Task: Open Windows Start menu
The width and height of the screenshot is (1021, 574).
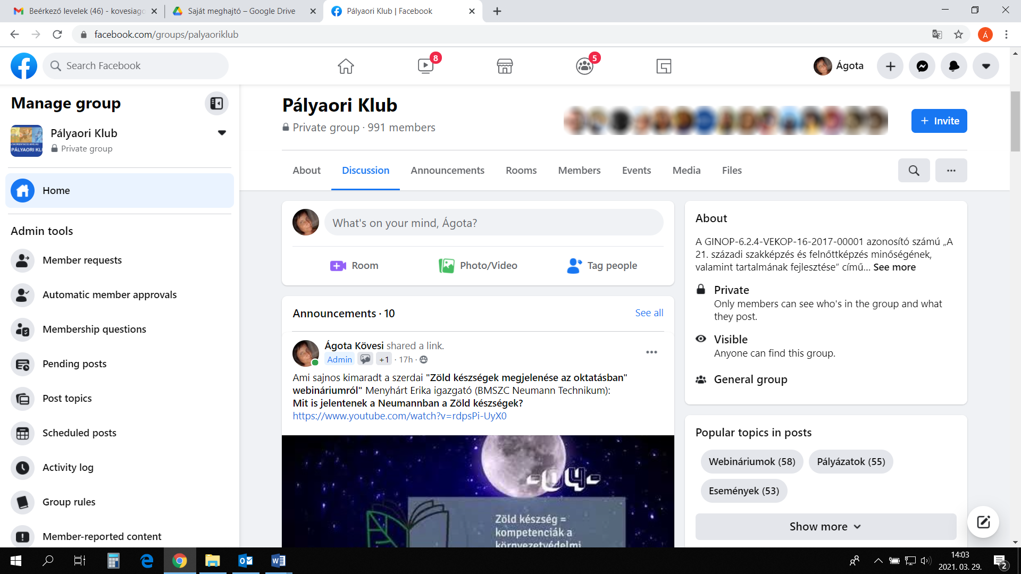Action: tap(15, 561)
